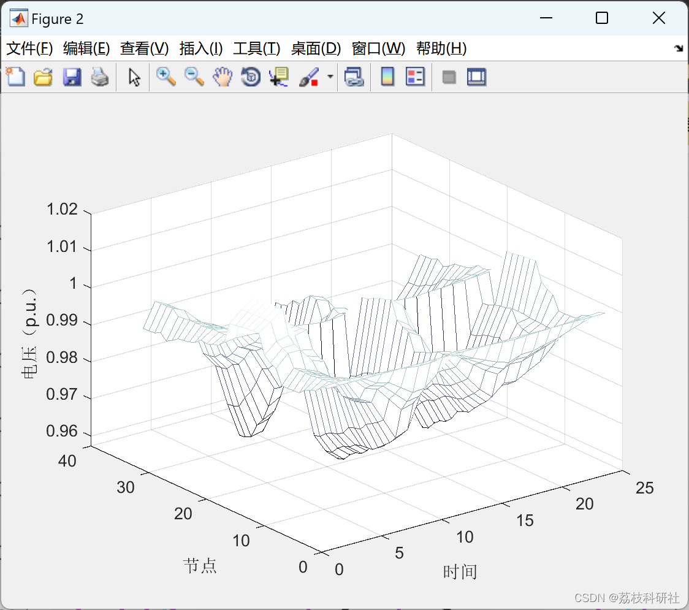
Task: Click the dock figure arrow at menu bar end
Action: pyautogui.click(x=679, y=48)
